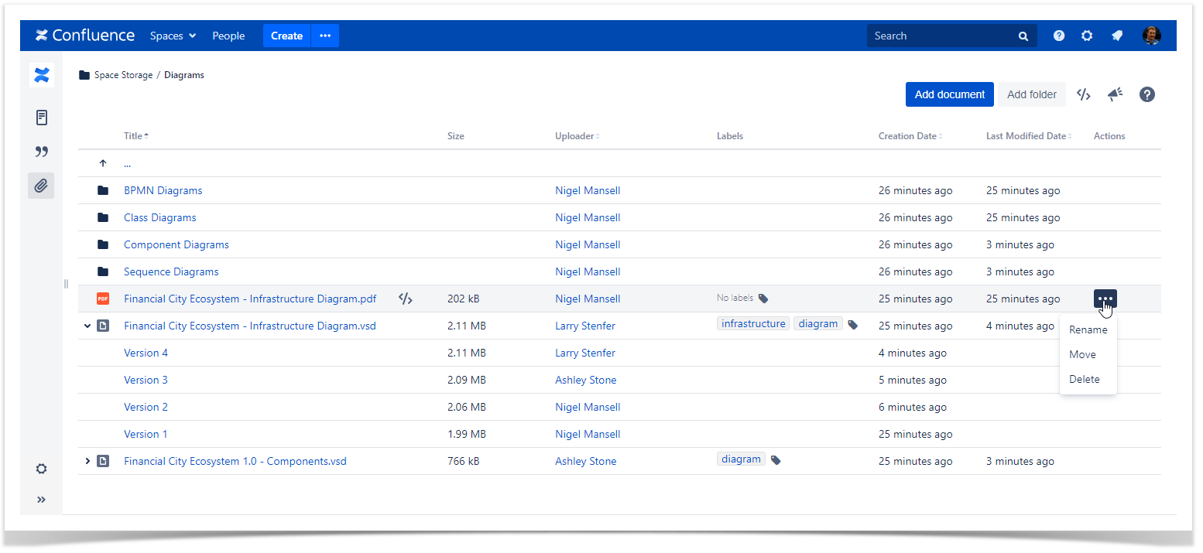Click the feedback megaphone icon
Screen dimensions: 1203x553
pos(1115,94)
